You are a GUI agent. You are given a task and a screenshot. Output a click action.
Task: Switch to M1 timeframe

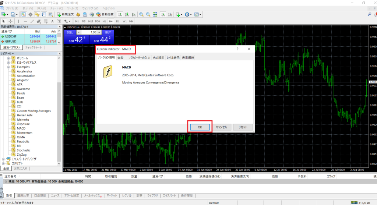point(77,21)
